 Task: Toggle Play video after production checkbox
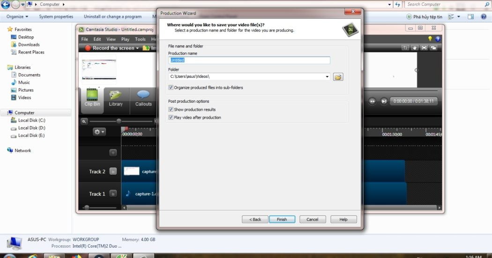coord(171,117)
